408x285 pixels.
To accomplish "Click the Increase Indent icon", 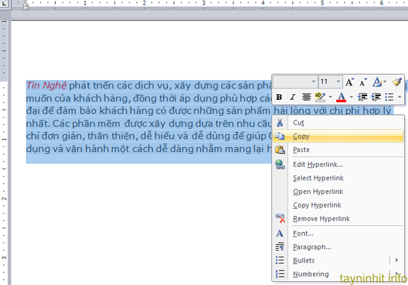I will click(x=376, y=97).
